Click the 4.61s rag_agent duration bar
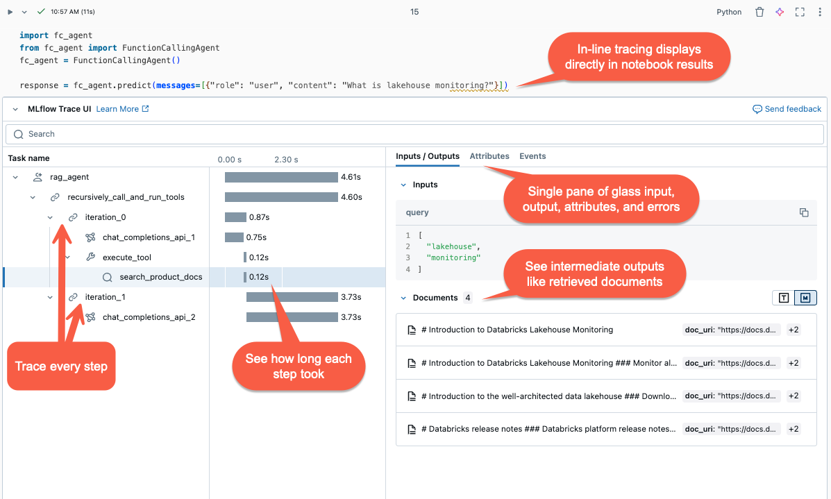 pos(281,177)
